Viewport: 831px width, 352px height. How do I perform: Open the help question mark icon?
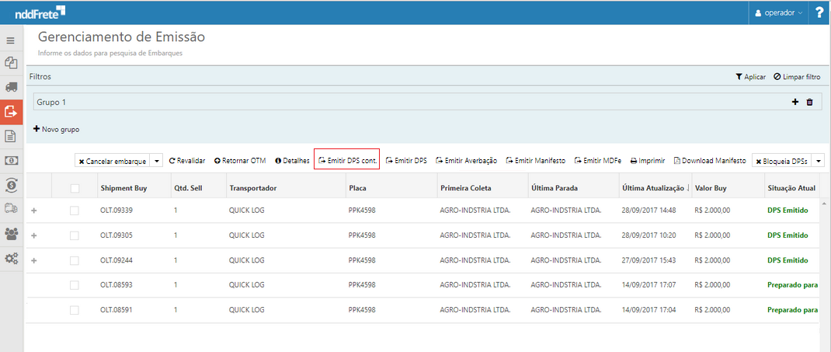(819, 13)
